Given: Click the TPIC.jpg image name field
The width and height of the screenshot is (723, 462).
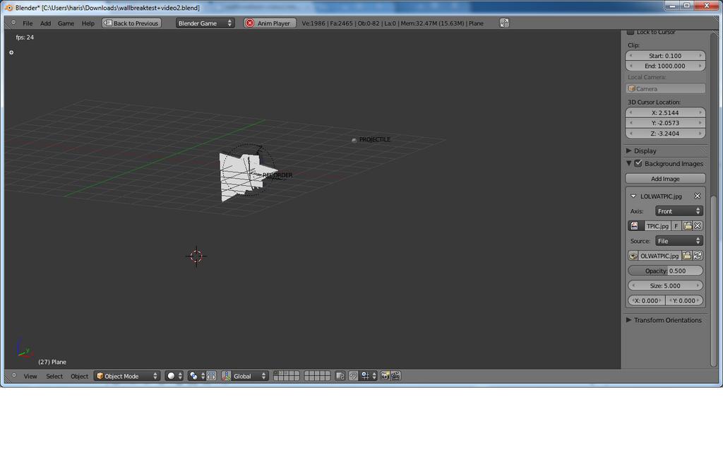Looking at the screenshot, I should [x=657, y=225].
